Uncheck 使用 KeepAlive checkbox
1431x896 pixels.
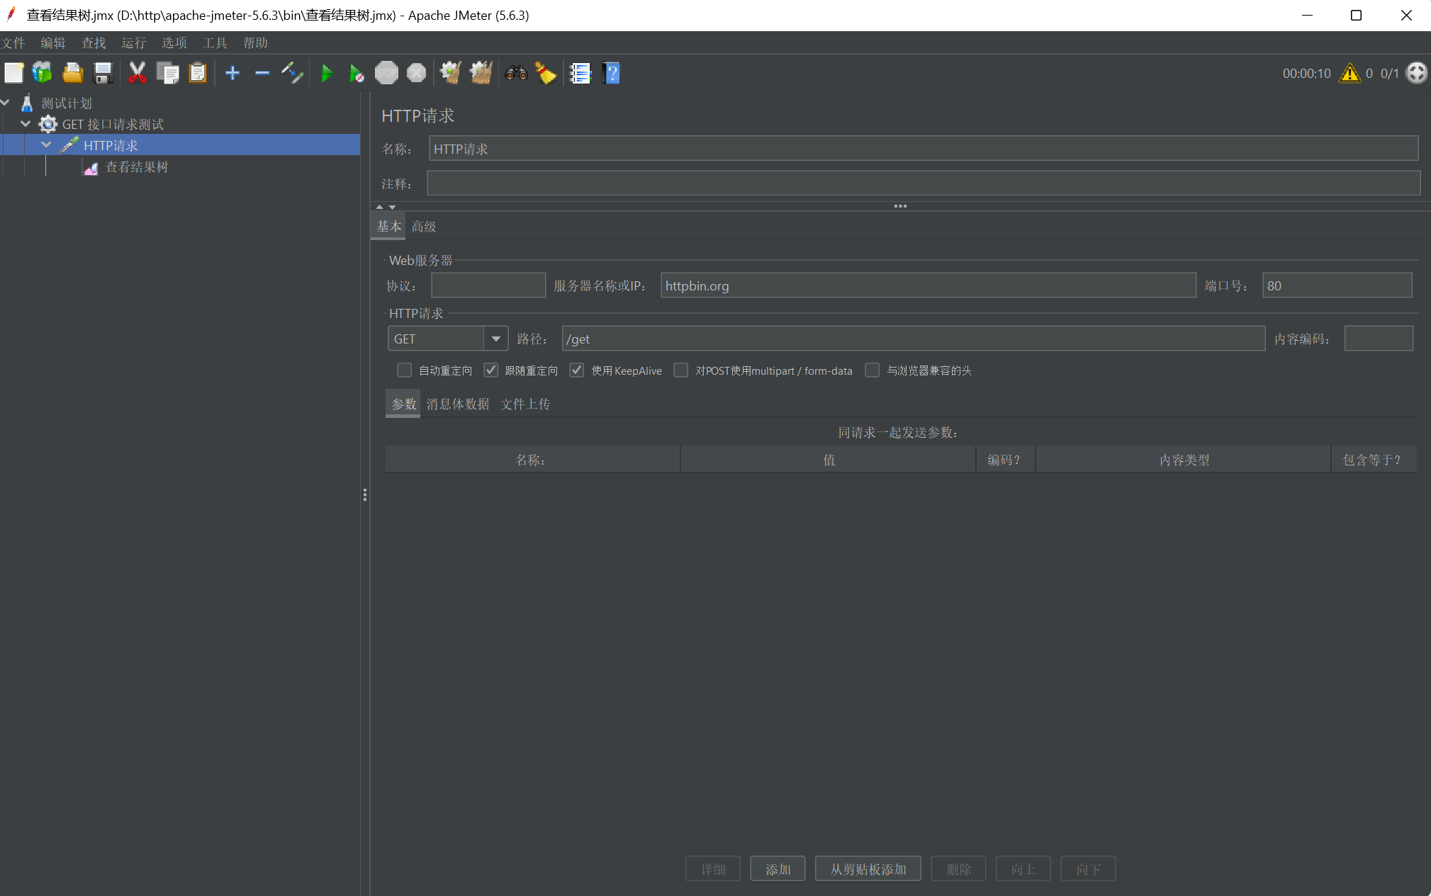tap(577, 370)
